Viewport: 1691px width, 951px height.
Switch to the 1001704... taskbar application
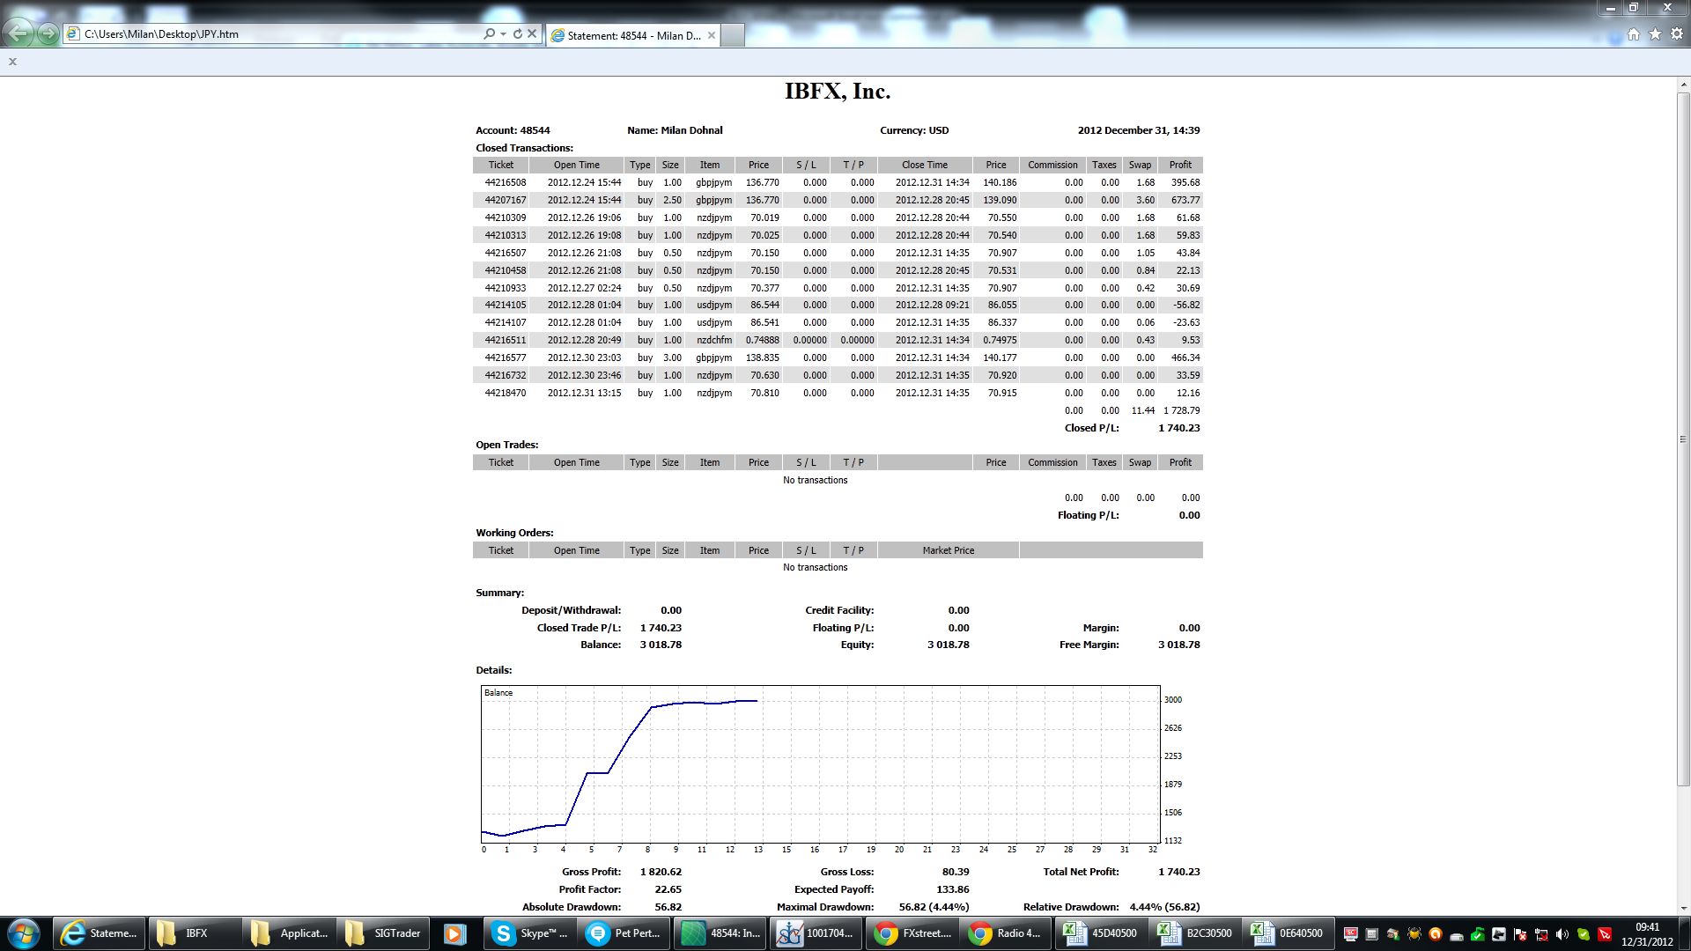tap(816, 933)
